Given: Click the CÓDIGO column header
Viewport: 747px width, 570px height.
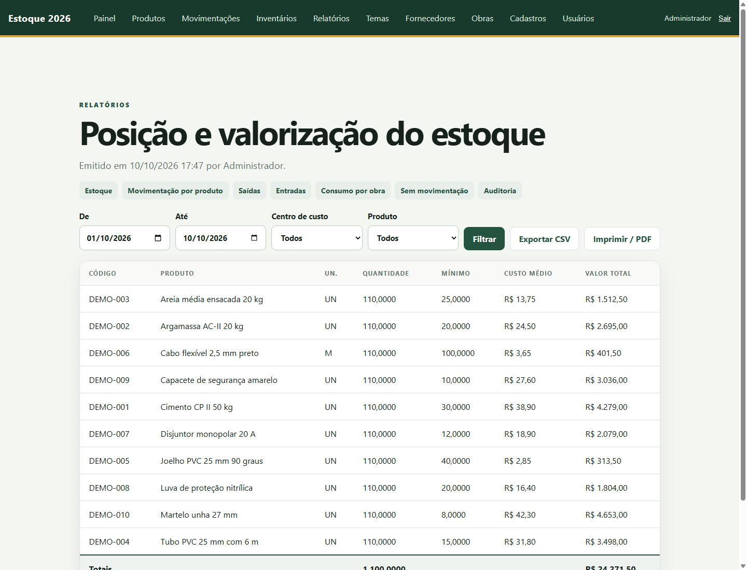Looking at the screenshot, I should coord(103,273).
